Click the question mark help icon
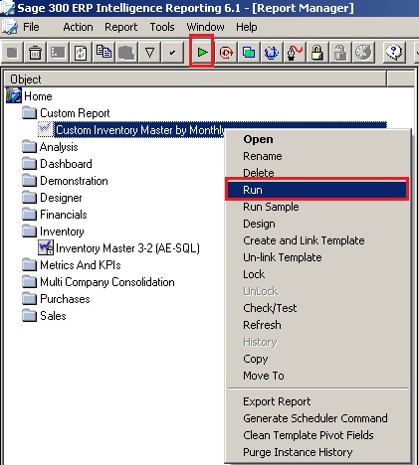Screen dimensions: 419x465 [394, 53]
